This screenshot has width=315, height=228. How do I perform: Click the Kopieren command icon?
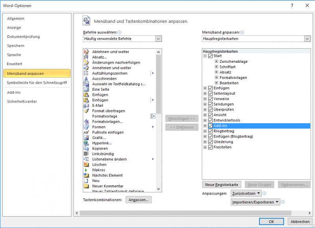[x=86, y=149]
